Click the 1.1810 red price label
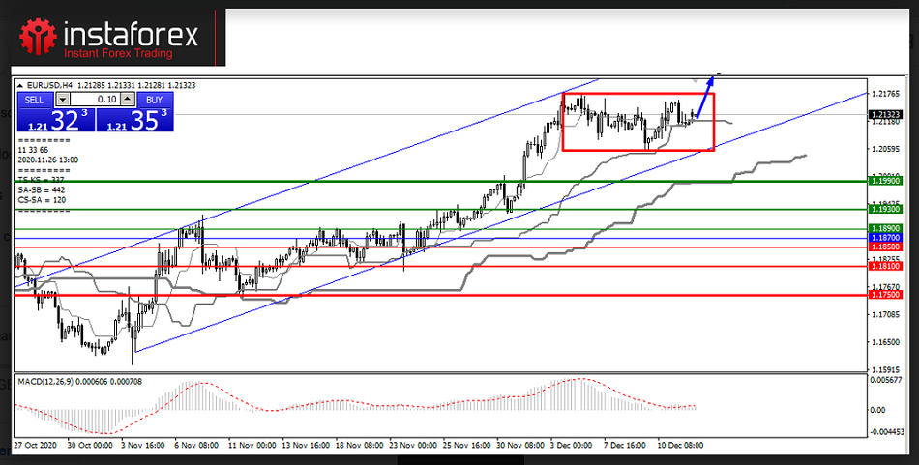Viewport: 919px width, 465px height. point(885,267)
